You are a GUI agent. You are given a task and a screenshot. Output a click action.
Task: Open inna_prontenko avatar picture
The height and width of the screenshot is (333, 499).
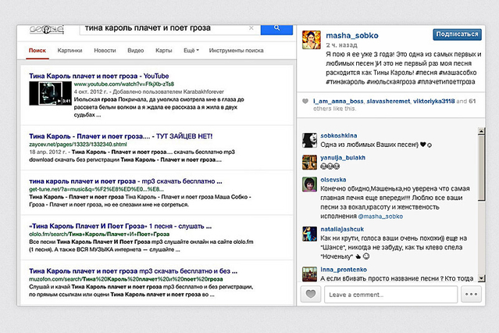point(309,274)
